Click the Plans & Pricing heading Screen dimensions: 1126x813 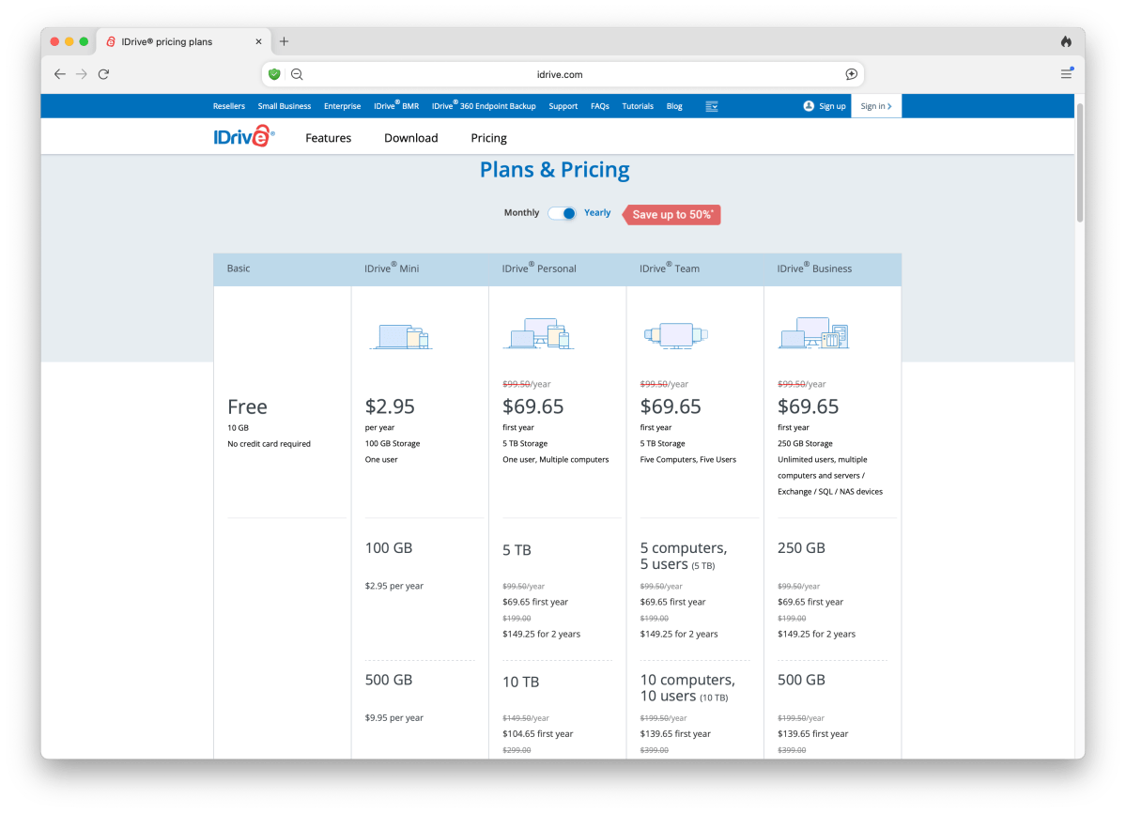555,170
